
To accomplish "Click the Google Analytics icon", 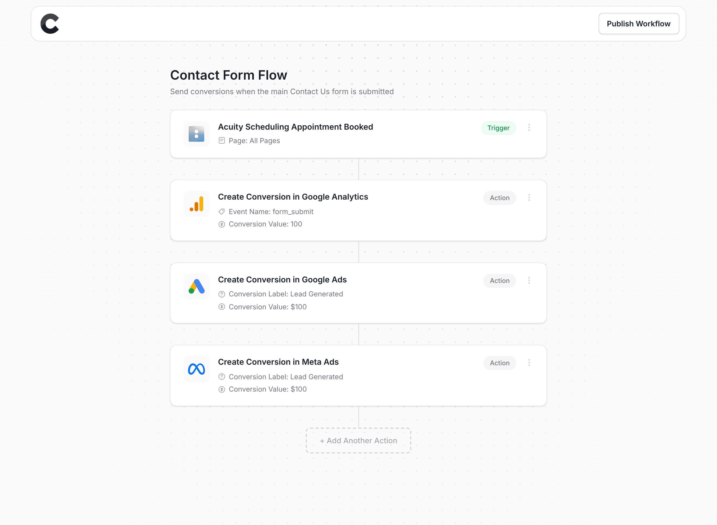I will (x=196, y=204).
